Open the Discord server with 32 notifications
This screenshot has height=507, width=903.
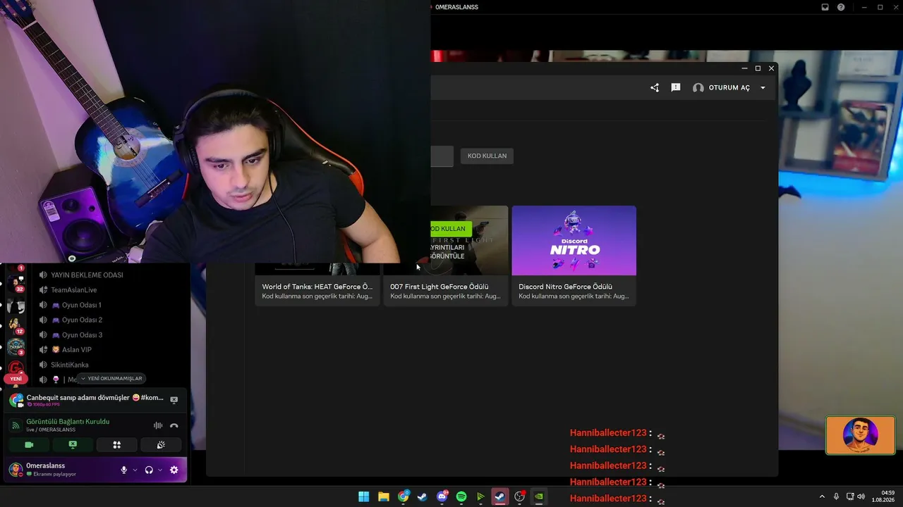tap(16, 283)
